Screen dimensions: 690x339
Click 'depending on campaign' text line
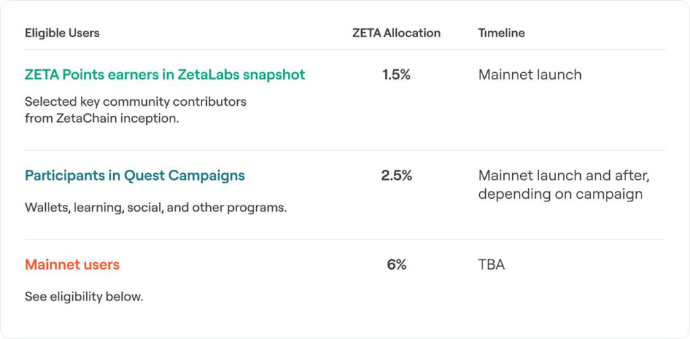pyautogui.click(x=560, y=194)
